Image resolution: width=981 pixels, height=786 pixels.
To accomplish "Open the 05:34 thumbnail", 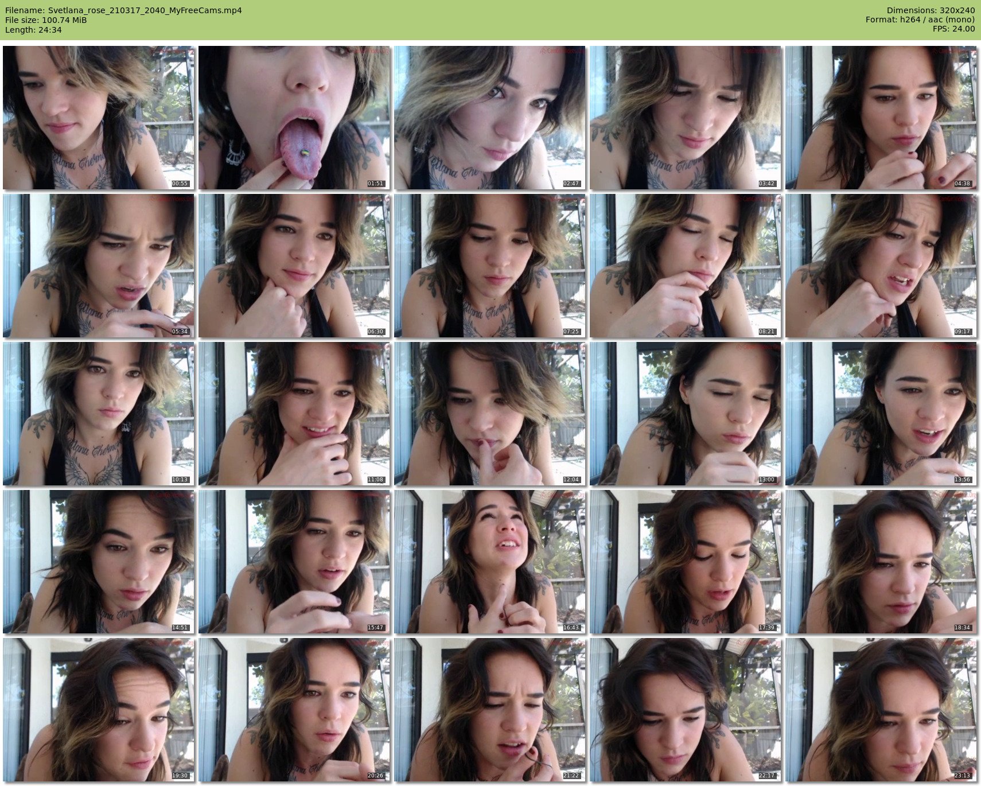I will click(99, 266).
